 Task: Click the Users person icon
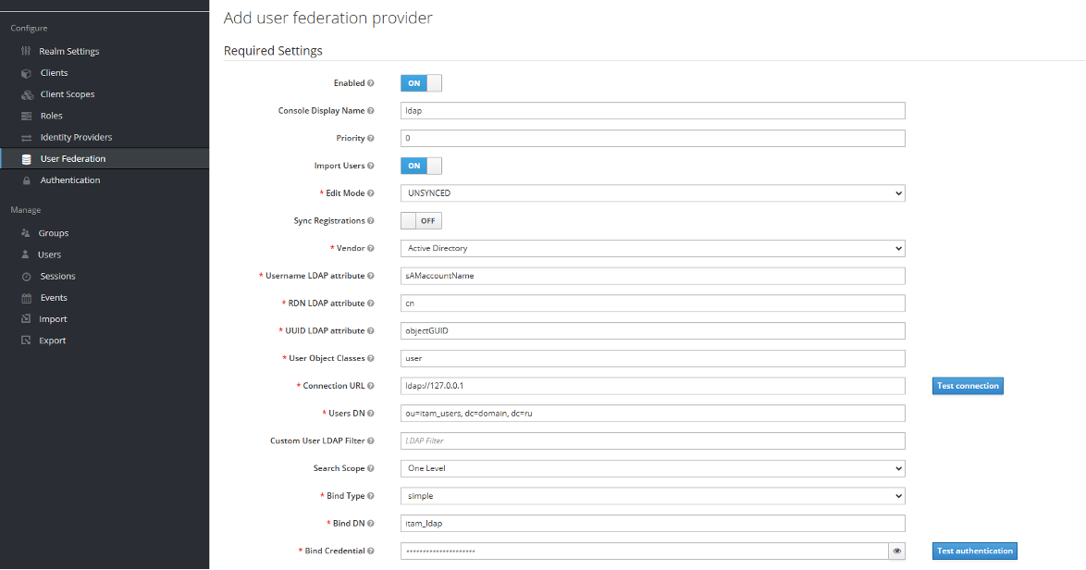pyautogui.click(x=26, y=254)
